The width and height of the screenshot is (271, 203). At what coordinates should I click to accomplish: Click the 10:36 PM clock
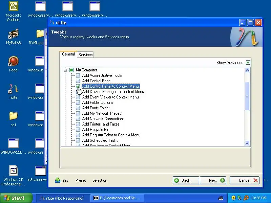258,198
